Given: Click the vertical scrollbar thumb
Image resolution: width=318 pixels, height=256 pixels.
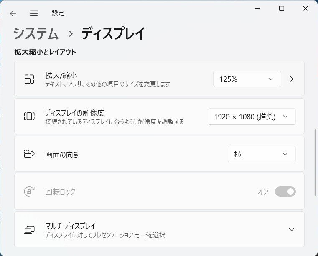Looking at the screenshot, I should [x=315, y=162].
